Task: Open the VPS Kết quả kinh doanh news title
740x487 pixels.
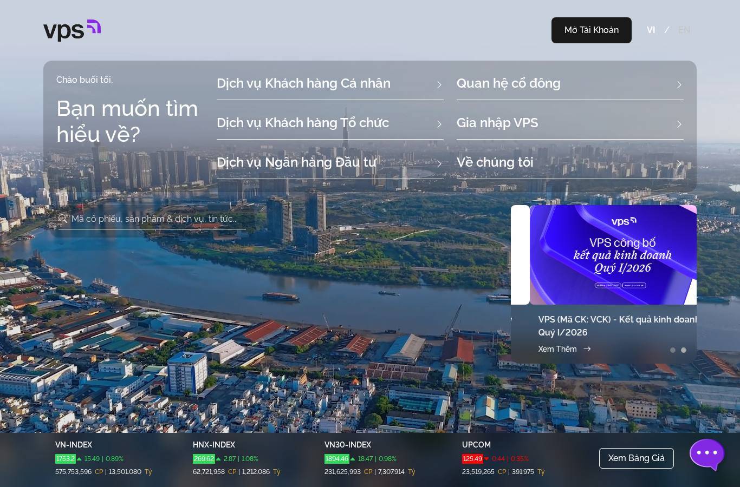Action: pyautogui.click(x=618, y=326)
